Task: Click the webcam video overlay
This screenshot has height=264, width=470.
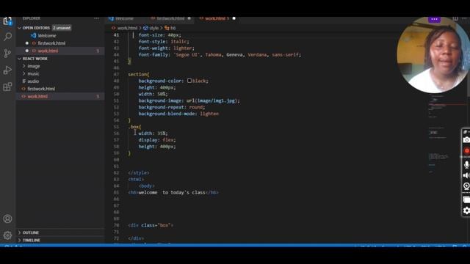Action: [433, 55]
